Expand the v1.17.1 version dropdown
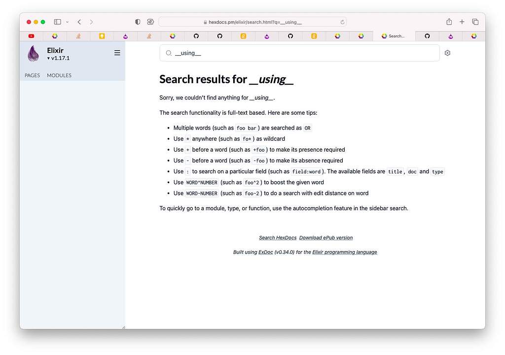 (57, 58)
